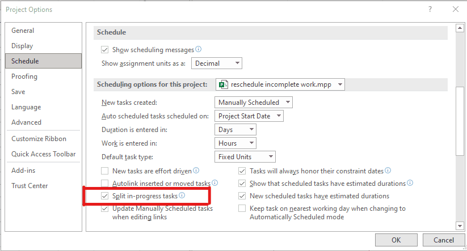This screenshot has height=251, width=467.
Task: Enable New tasks are effort driven
Action: tap(104, 171)
